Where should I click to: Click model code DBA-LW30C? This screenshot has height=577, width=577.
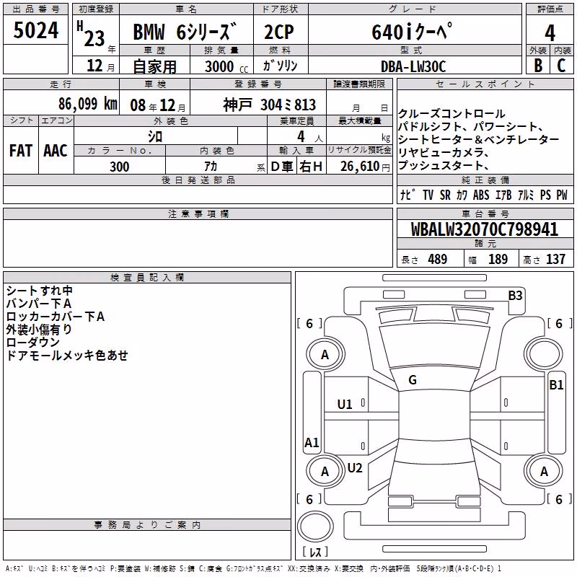point(413,66)
